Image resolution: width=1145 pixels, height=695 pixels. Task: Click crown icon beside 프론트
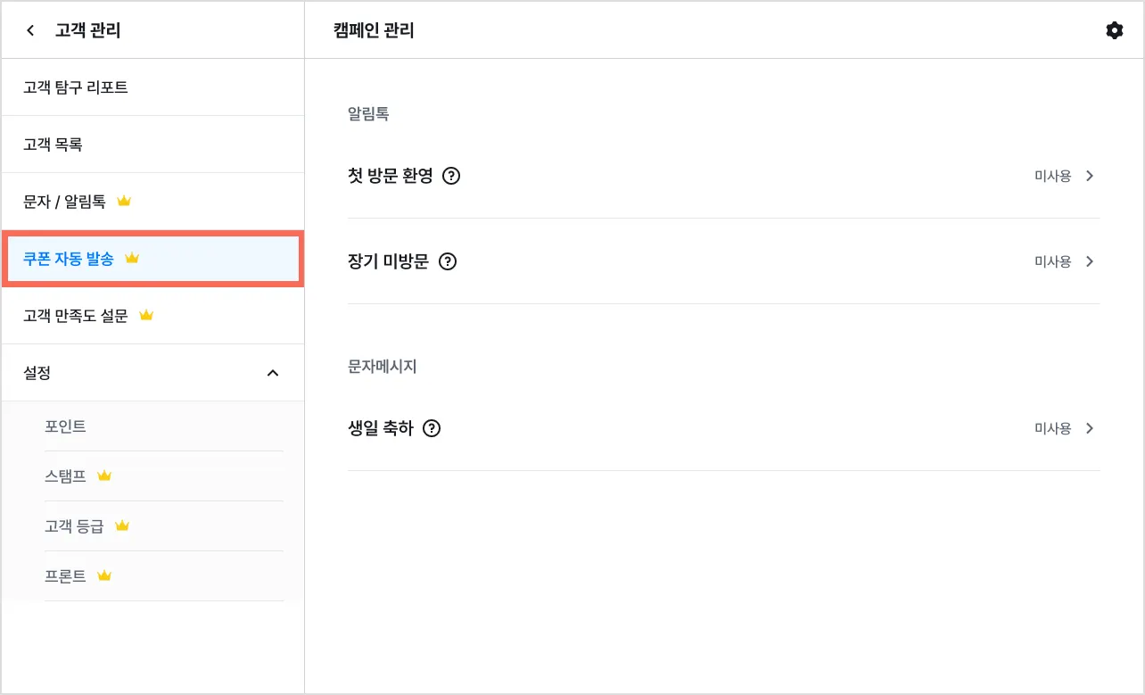point(104,575)
